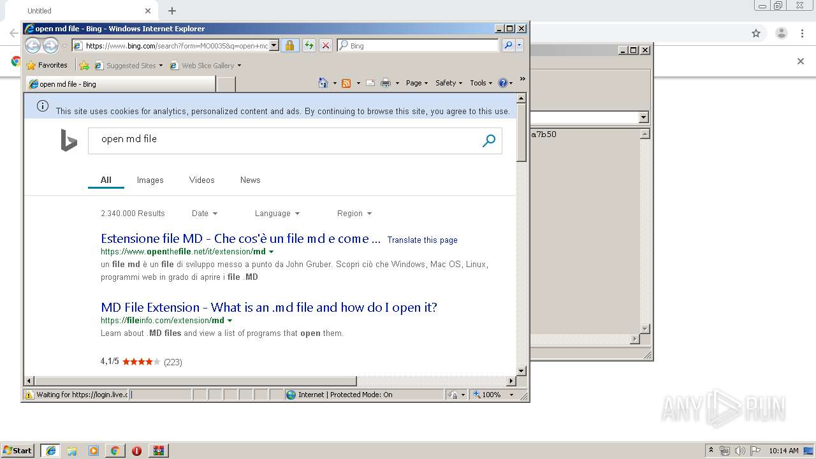Open the status bar zoom level 100%

coord(486,395)
